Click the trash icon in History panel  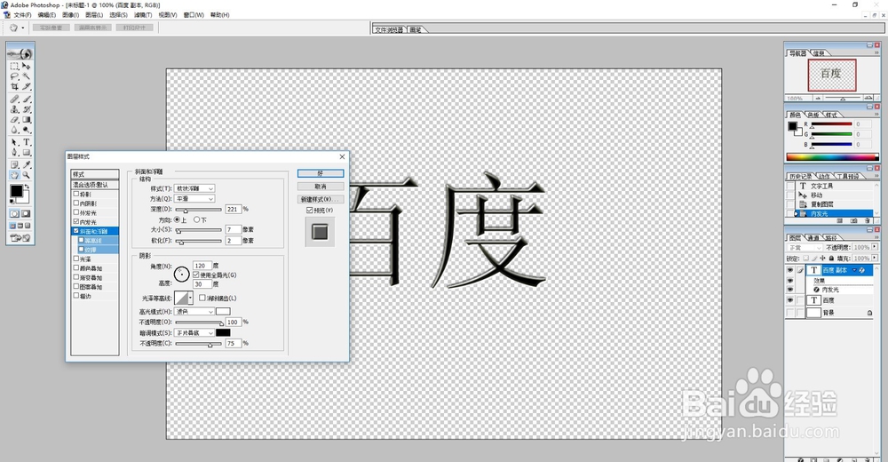pyautogui.click(x=867, y=220)
